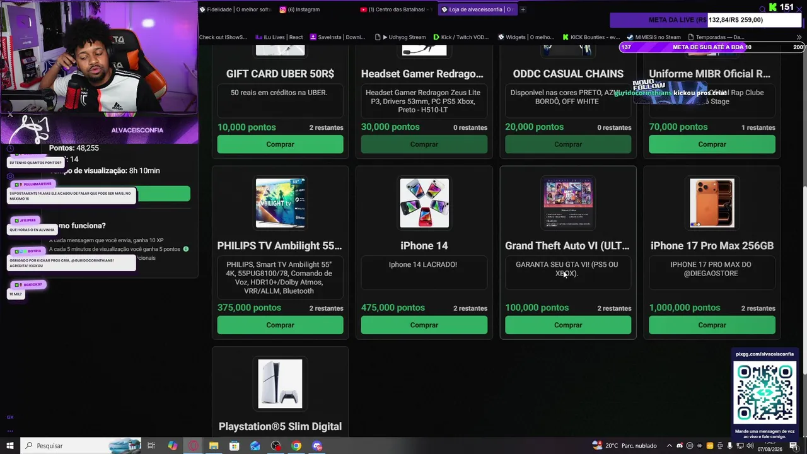Open the Temporadas bookmark
This screenshot has width=807, height=454.
(716, 37)
